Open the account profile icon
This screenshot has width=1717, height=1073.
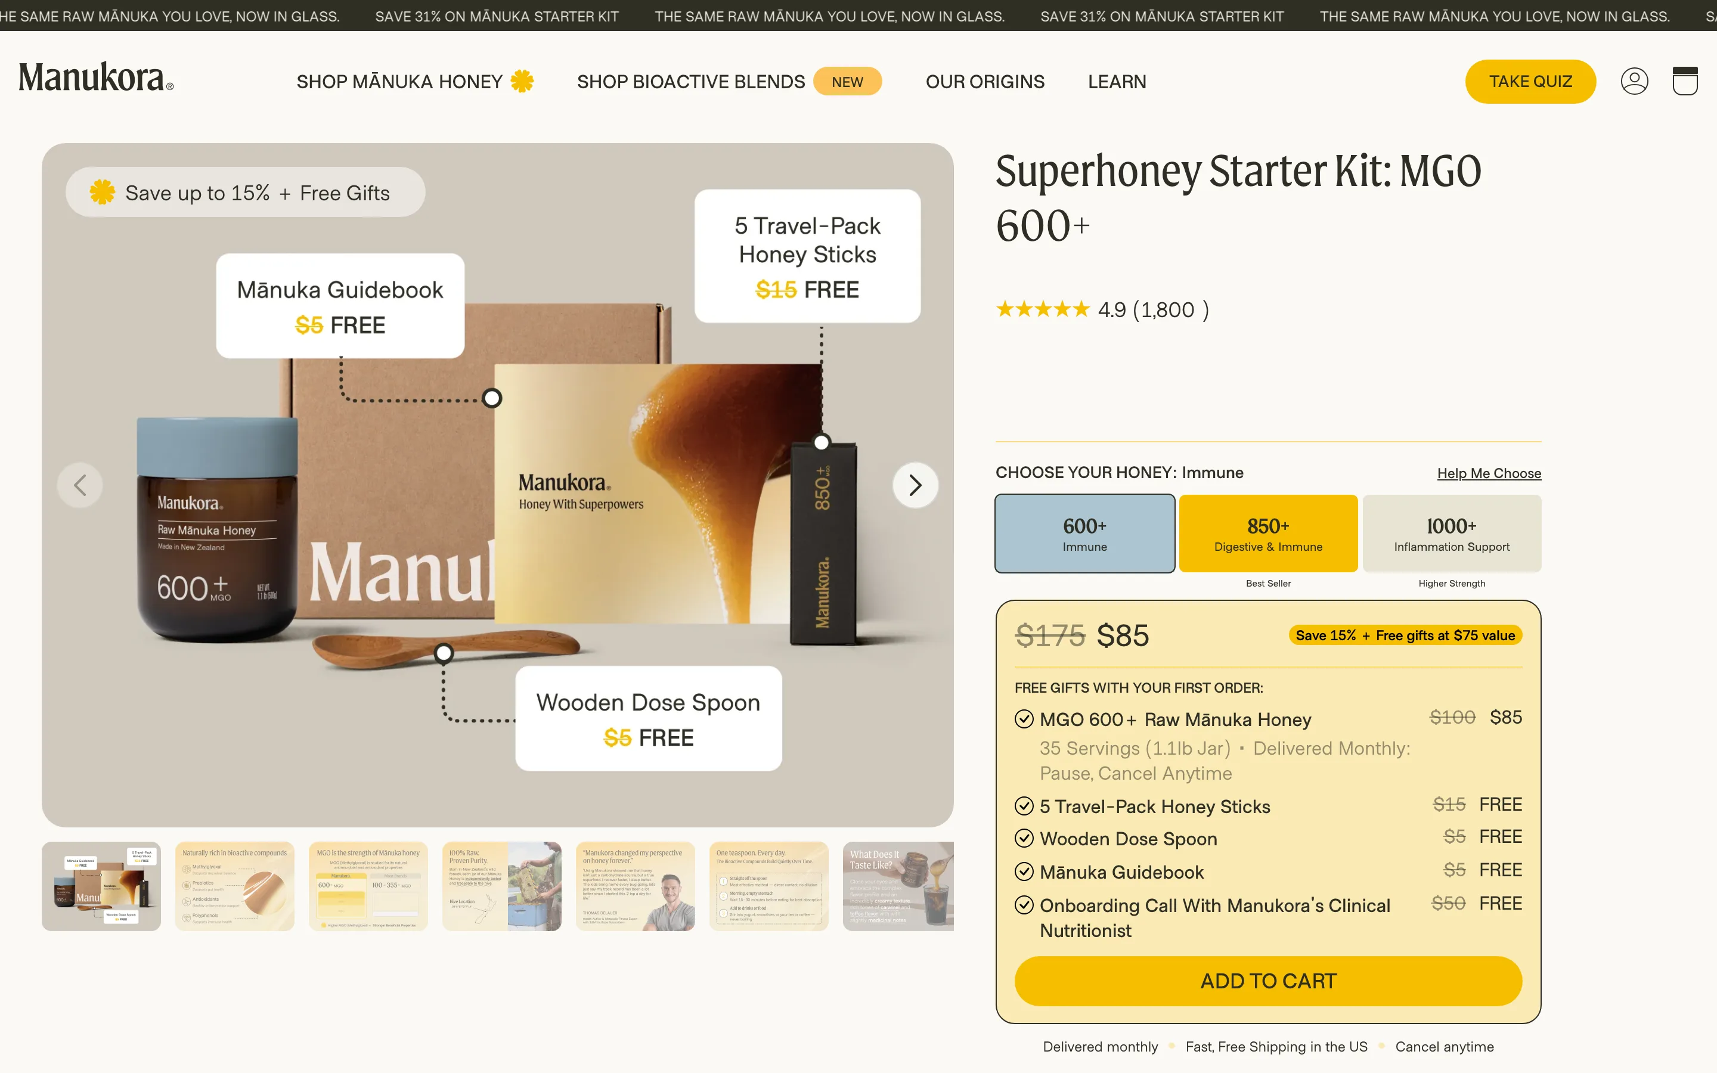coord(1634,82)
